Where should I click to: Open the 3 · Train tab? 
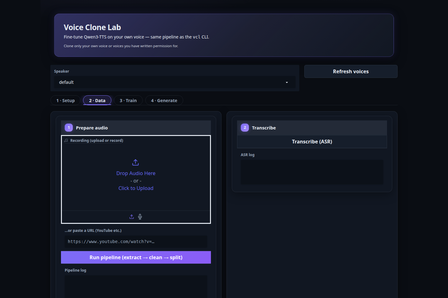click(128, 101)
